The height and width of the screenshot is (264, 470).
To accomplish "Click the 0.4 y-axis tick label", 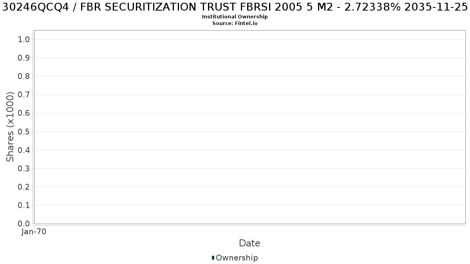I will point(24,150).
